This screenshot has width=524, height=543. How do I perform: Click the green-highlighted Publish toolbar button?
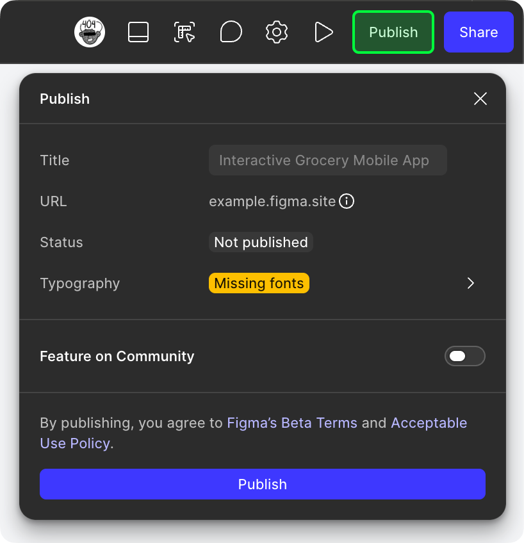pyautogui.click(x=393, y=32)
